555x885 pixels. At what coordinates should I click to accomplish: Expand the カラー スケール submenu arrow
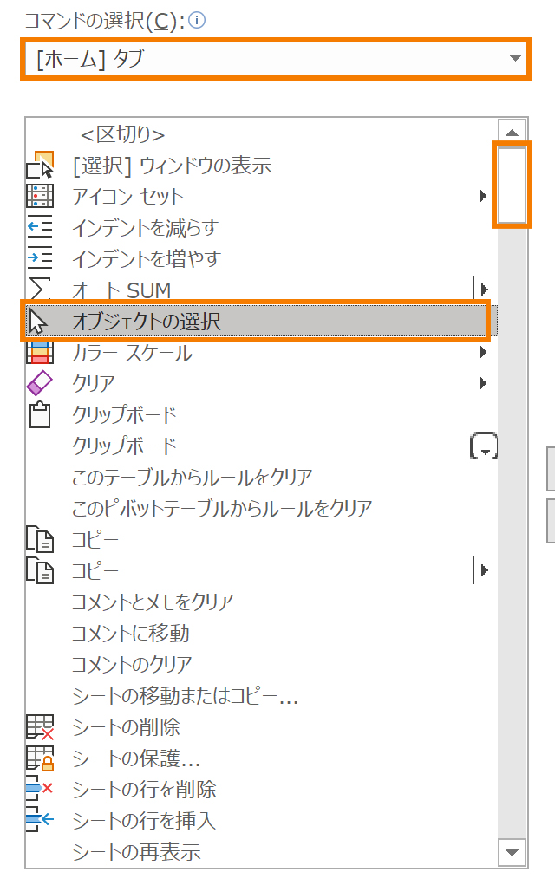(x=483, y=353)
